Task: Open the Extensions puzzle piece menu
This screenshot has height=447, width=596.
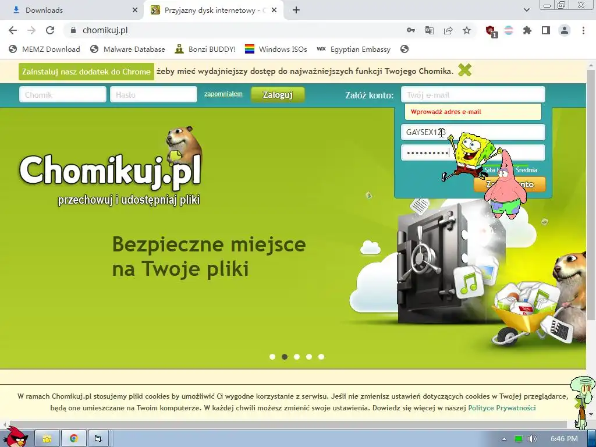Action: coord(527,30)
